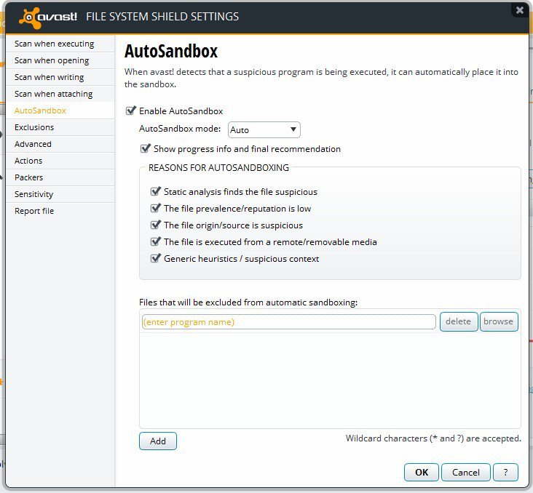Click the browse button

pos(499,321)
